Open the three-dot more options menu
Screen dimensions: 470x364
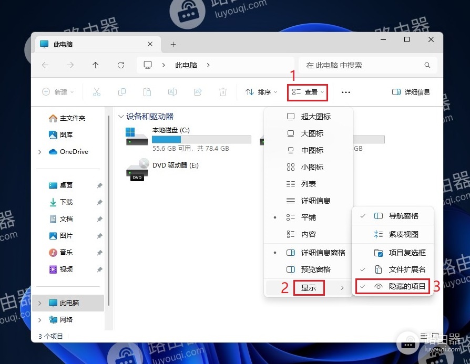(345, 92)
